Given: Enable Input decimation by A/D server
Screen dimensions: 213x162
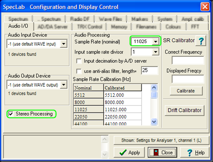Looking at the screenshot, I should pos(79,61).
